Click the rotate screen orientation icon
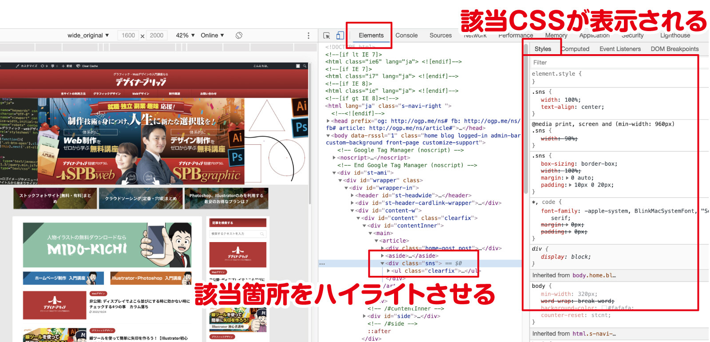The width and height of the screenshot is (710, 342). click(x=239, y=35)
